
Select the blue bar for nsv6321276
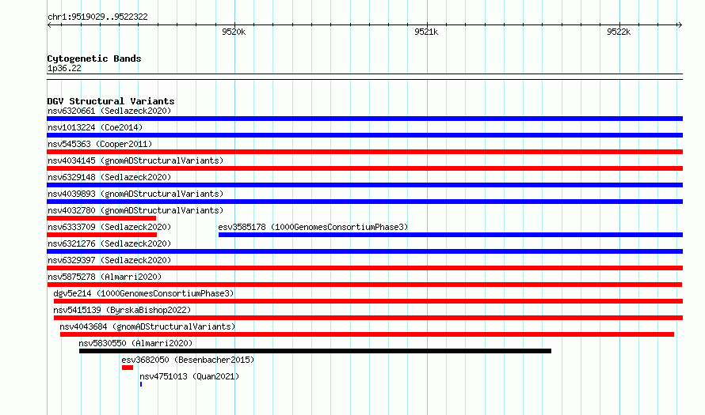click(364, 251)
